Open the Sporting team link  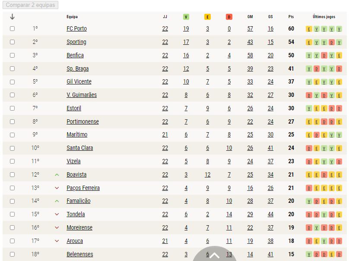click(x=76, y=42)
